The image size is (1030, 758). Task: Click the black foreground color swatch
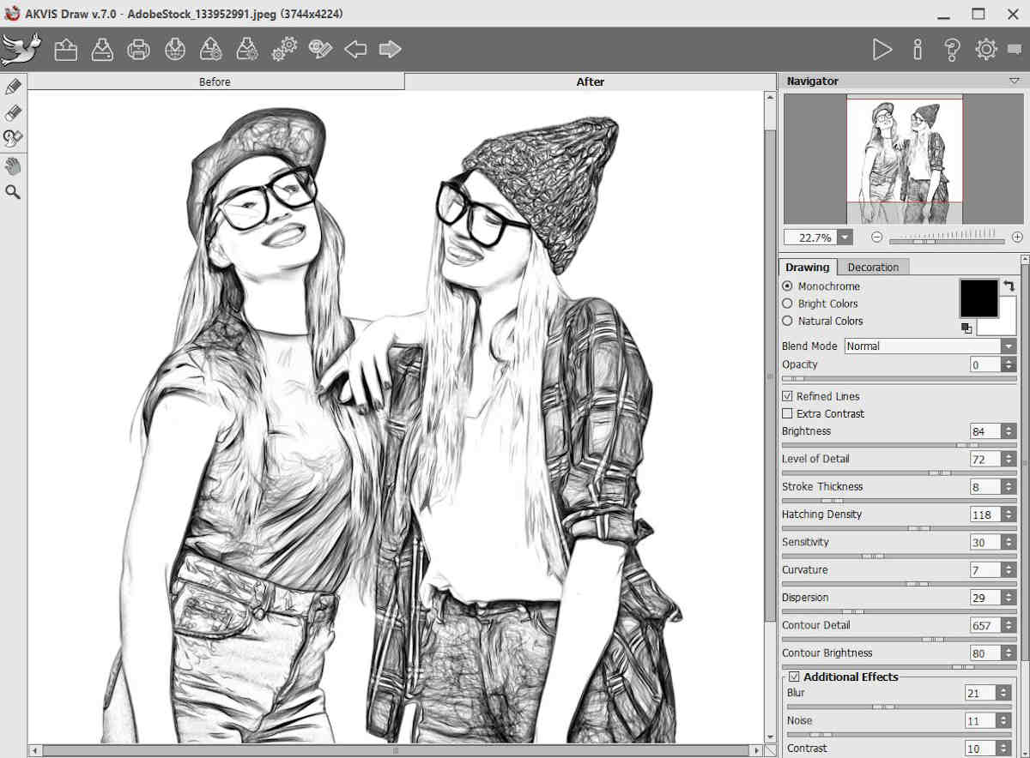coord(978,298)
